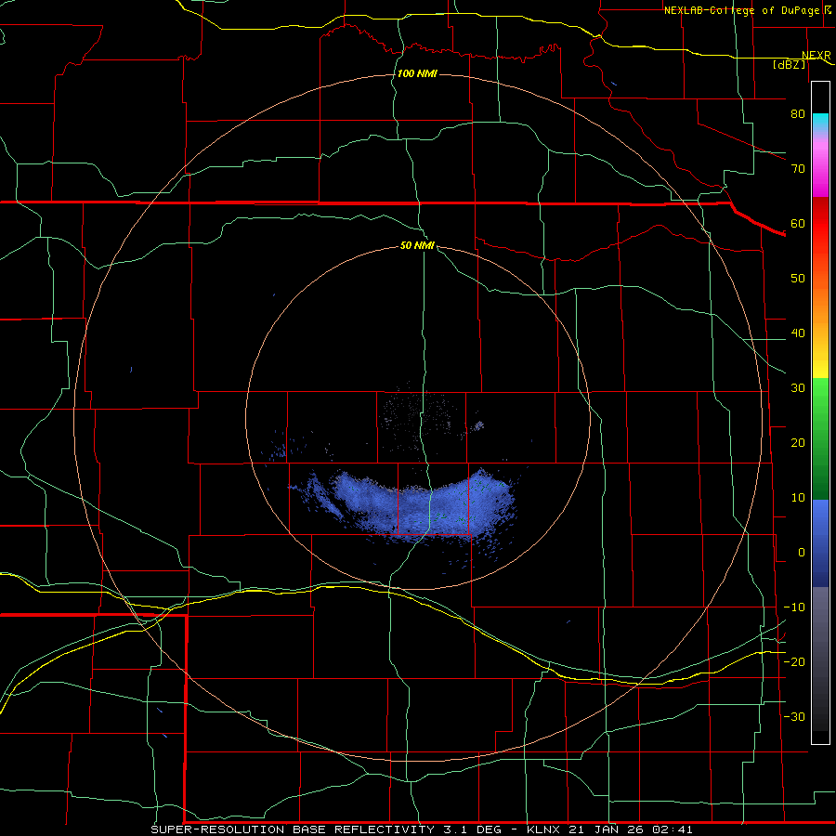Click the "KLNX 21 JAN 26 02:41" timestamp text
836x836 pixels.
pos(610,829)
